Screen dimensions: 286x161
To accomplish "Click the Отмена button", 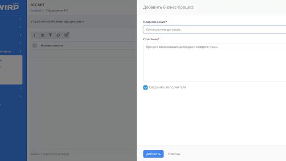I will (x=174, y=154).
